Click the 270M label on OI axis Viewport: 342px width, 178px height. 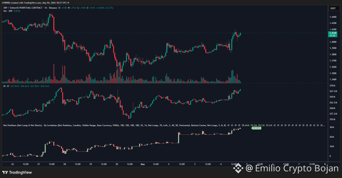pyautogui.click(x=332, y=86)
